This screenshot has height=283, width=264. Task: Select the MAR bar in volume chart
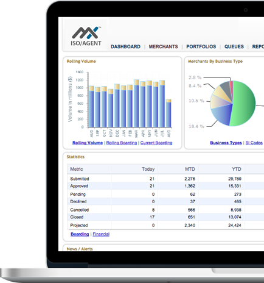136,104
